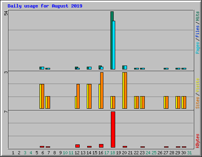Click the y-axis maximum label 54
This screenshot has width=202, height=157.
click(x=6, y=13)
